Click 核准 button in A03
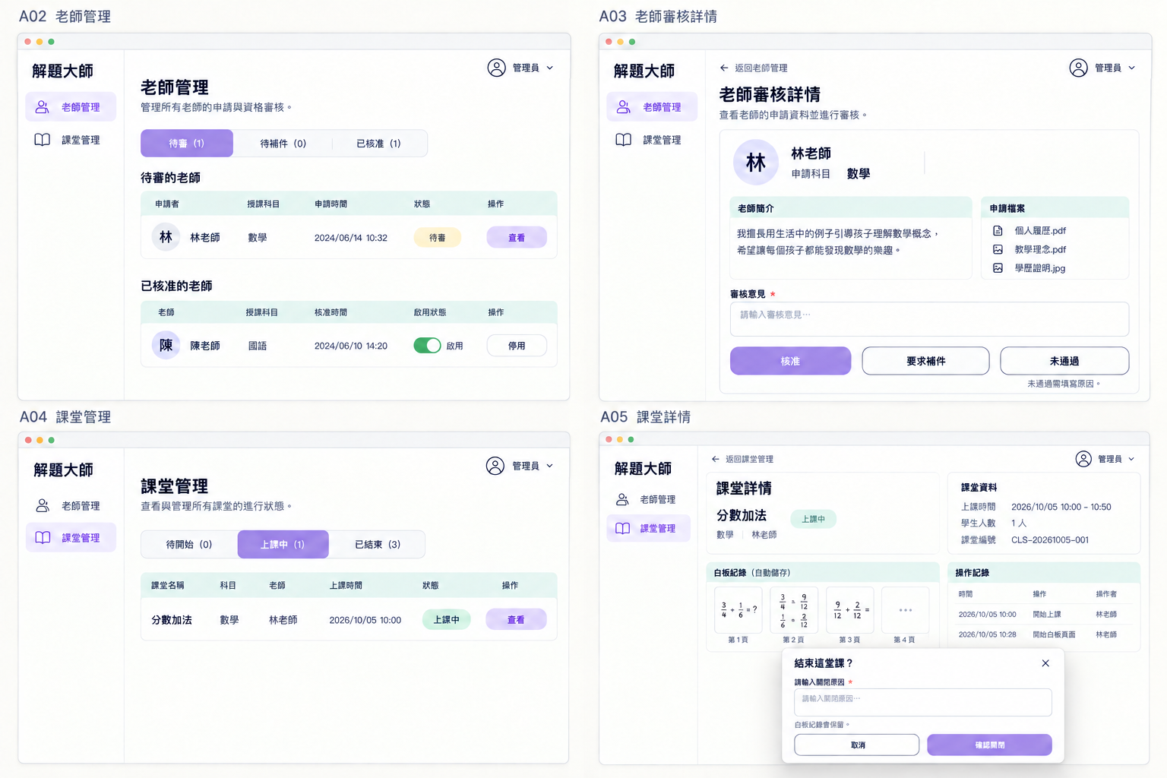 pyautogui.click(x=790, y=361)
